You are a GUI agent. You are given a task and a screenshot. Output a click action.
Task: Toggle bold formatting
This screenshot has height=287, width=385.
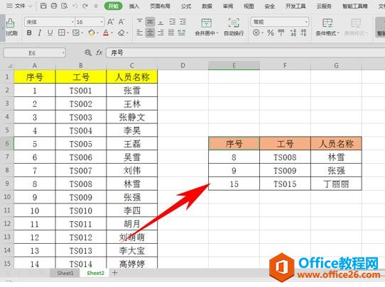[x=29, y=33]
